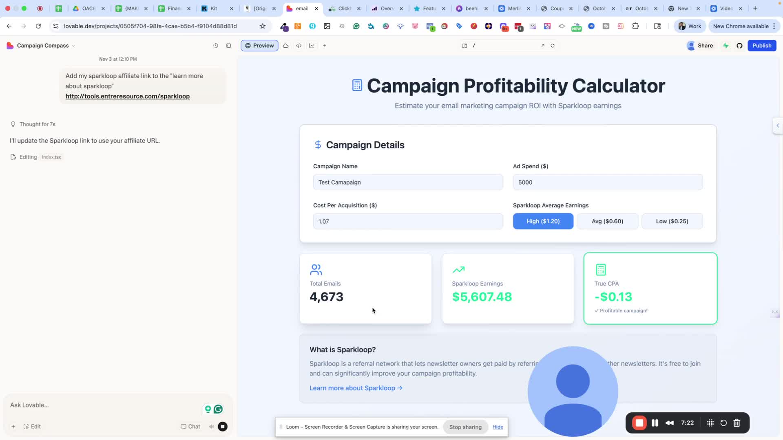Image resolution: width=783 pixels, height=440 pixels.
Task: Select High ($1.20) Sparkloop earnings
Action: 543,221
